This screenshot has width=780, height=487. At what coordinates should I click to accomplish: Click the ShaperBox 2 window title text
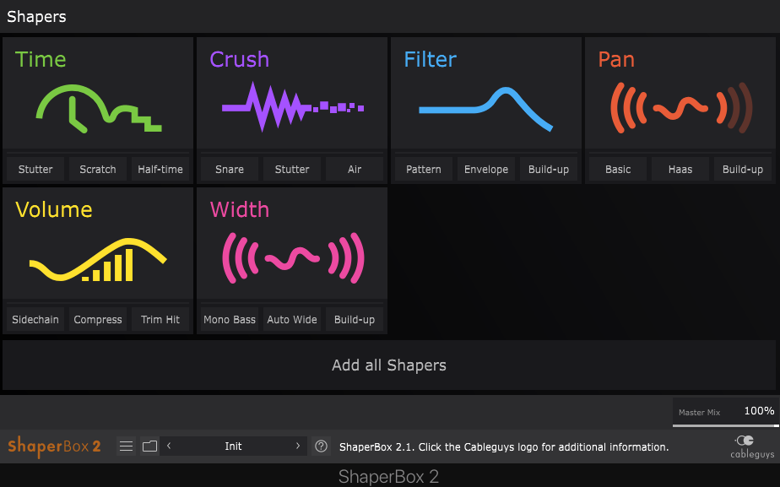click(x=388, y=477)
